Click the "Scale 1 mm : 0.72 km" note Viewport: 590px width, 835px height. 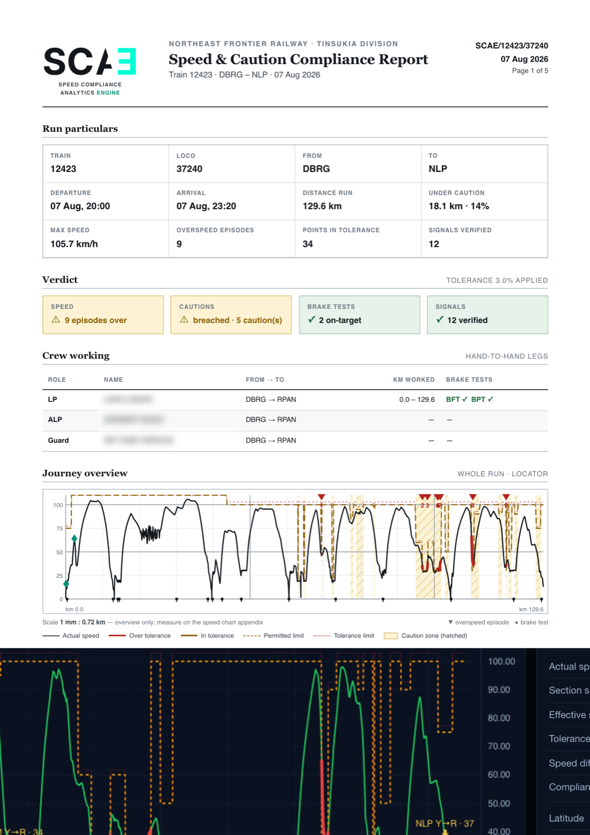click(74, 622)
